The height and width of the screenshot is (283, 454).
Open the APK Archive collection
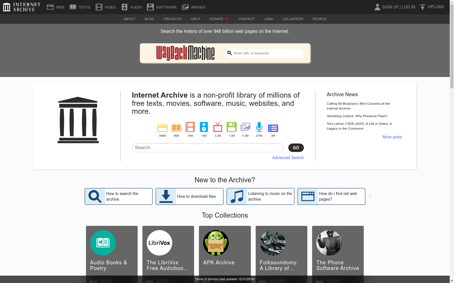[x=225, y=254]
